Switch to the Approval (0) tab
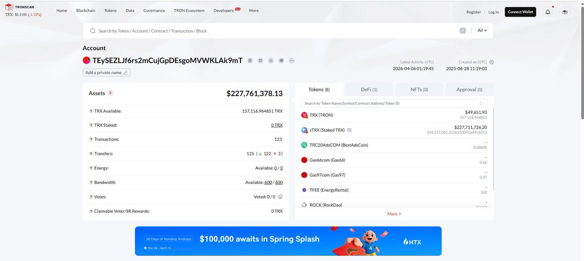 pyautogui.click(x=470, y=89)
